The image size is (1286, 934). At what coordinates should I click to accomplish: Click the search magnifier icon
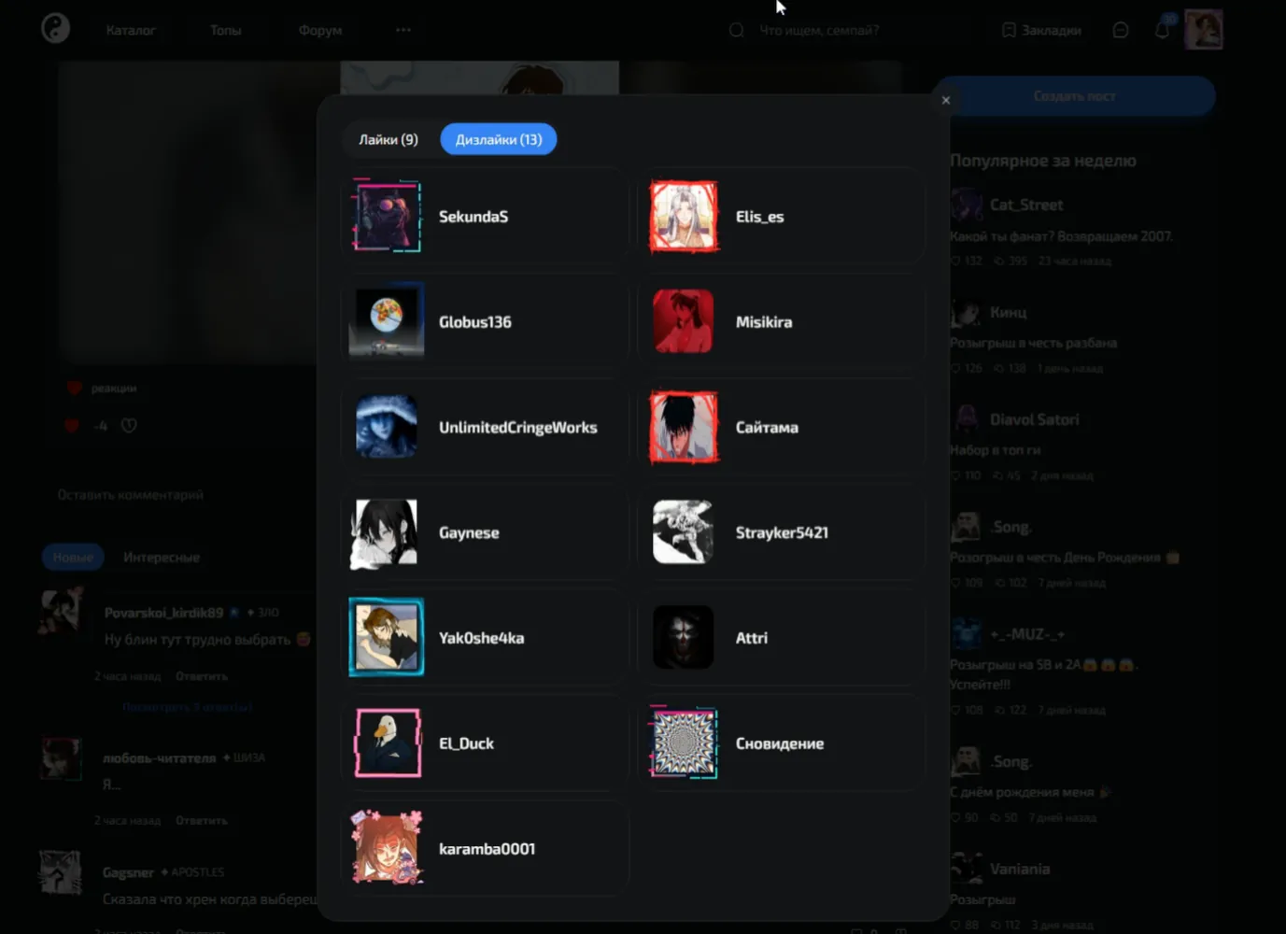737,30
